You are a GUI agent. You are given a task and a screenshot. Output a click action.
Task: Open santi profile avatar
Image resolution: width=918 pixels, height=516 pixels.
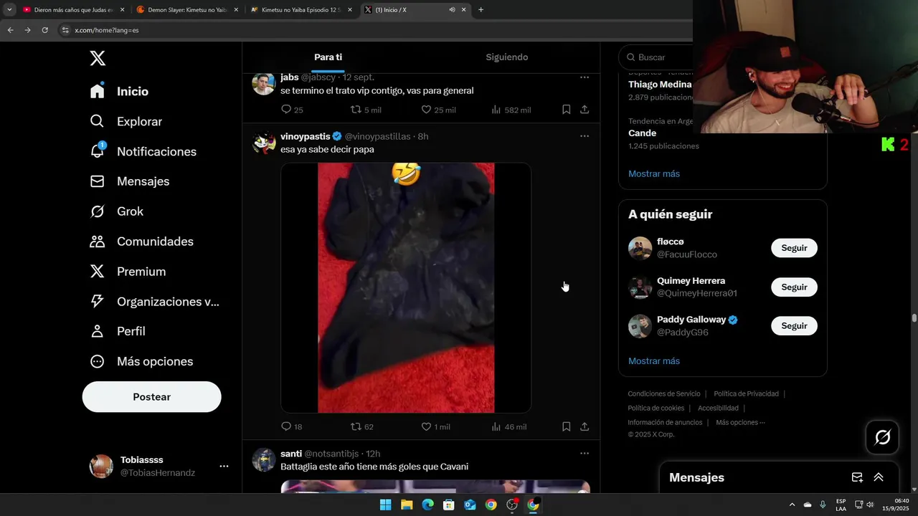click(264, 460)
